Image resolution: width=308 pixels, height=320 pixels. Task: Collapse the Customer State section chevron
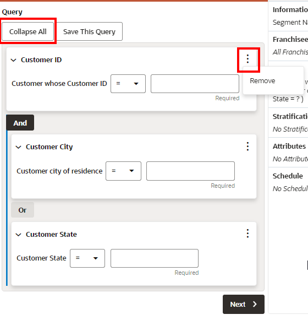pyautogui.click(x=18, y=235)
